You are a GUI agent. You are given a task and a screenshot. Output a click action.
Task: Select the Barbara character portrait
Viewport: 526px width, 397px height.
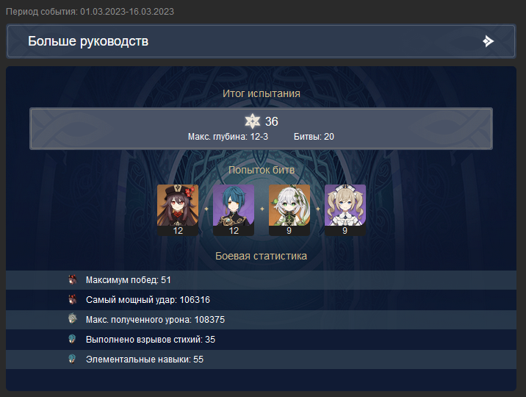345,210
